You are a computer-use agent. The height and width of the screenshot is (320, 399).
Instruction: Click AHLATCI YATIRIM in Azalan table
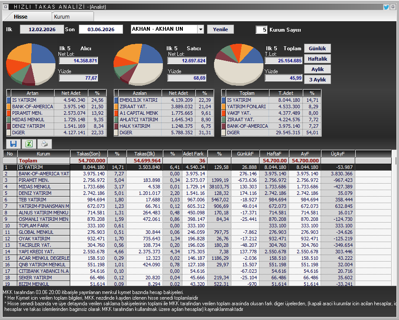[139, 120]
